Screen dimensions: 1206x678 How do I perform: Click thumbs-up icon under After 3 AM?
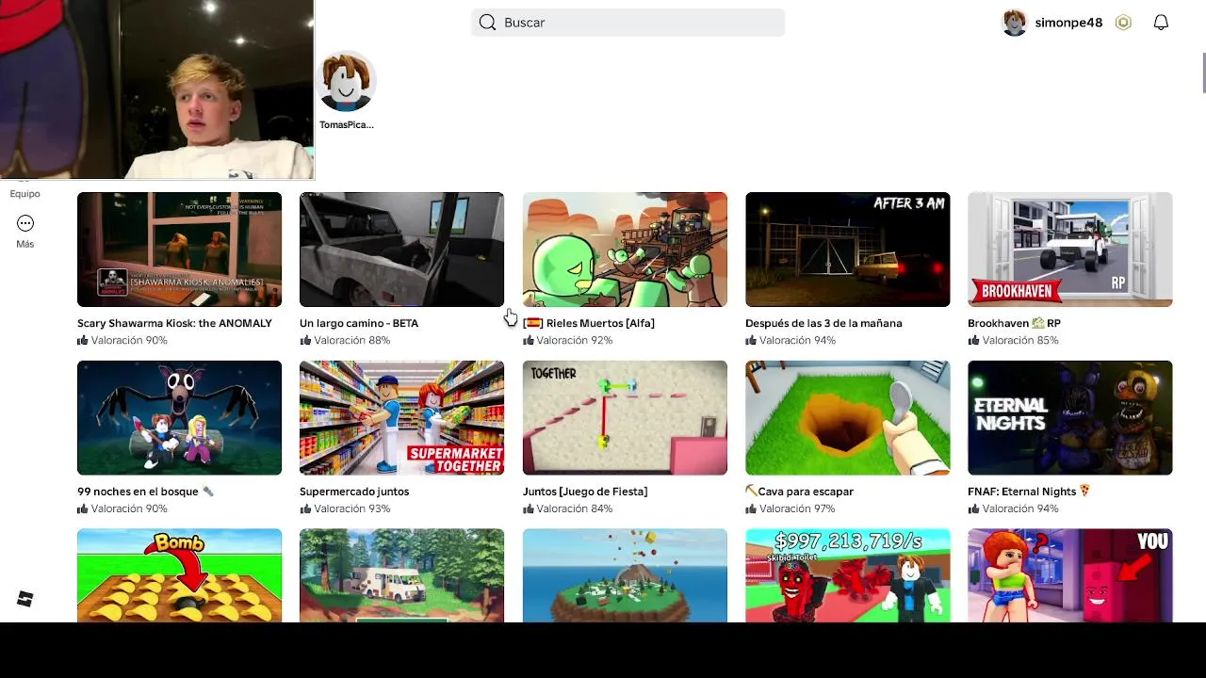751,340
